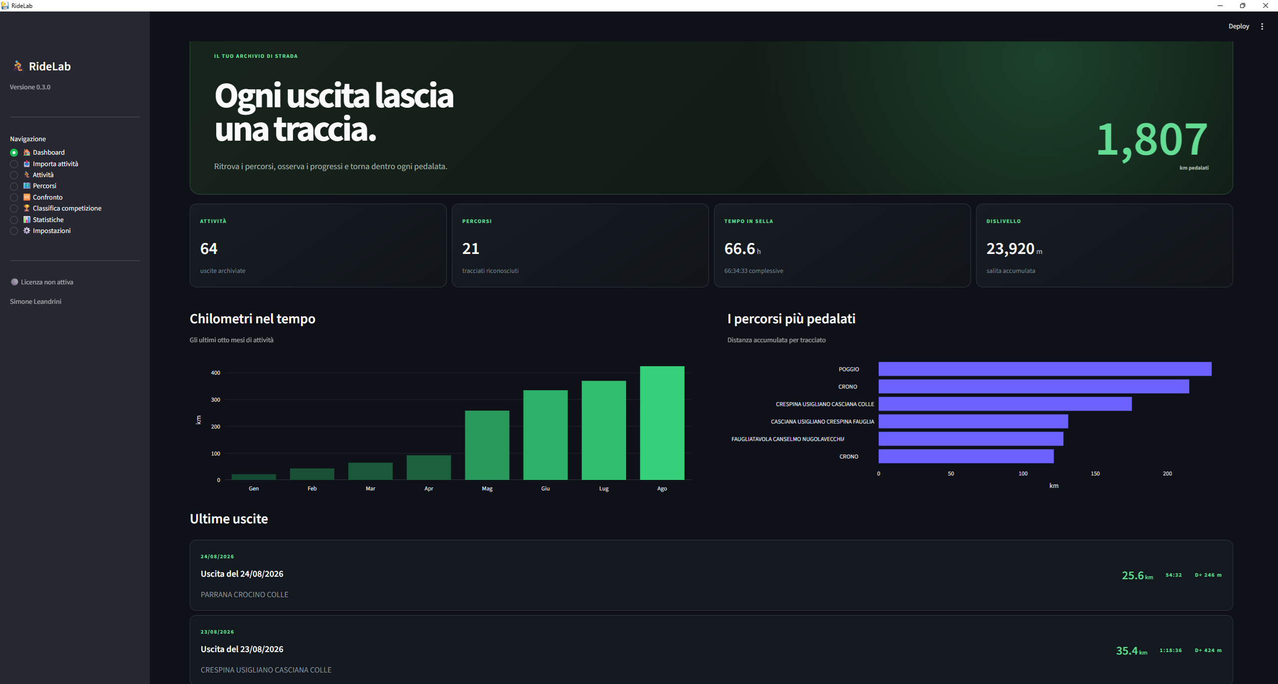Click the Mag bar in monthly chart
1278x684 pixels.
coord(487,445)
